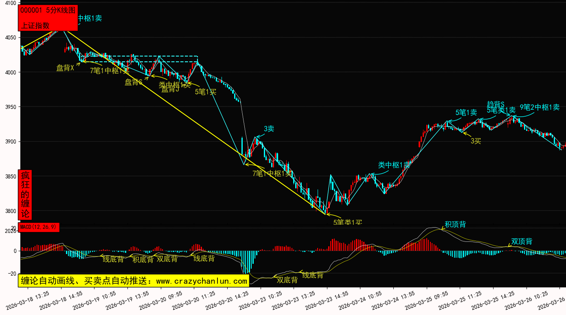The image size is (566, 315).
Task: Click the "3卖" sell signal marker
Action: coord(269,129)
